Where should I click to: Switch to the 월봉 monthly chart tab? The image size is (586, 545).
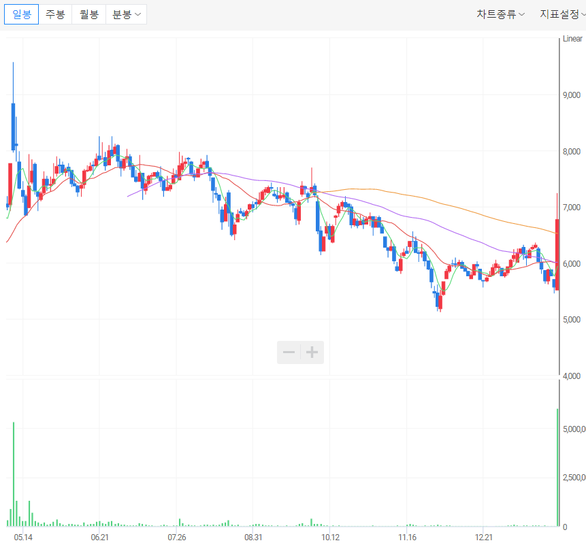pyautogui.click(x=89, y=14)
